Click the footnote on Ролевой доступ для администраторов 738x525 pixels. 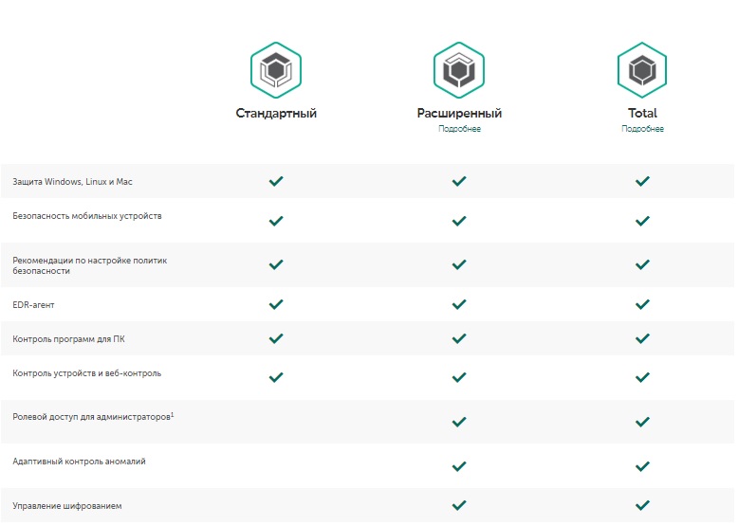(x=172, y=413)
